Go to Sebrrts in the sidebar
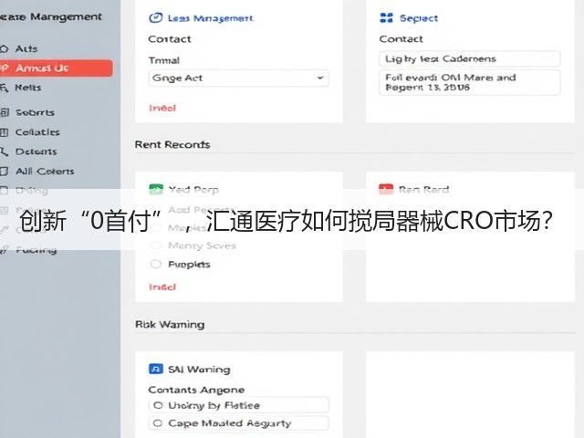This screenshot has width=584, height=438. [35, 112]
